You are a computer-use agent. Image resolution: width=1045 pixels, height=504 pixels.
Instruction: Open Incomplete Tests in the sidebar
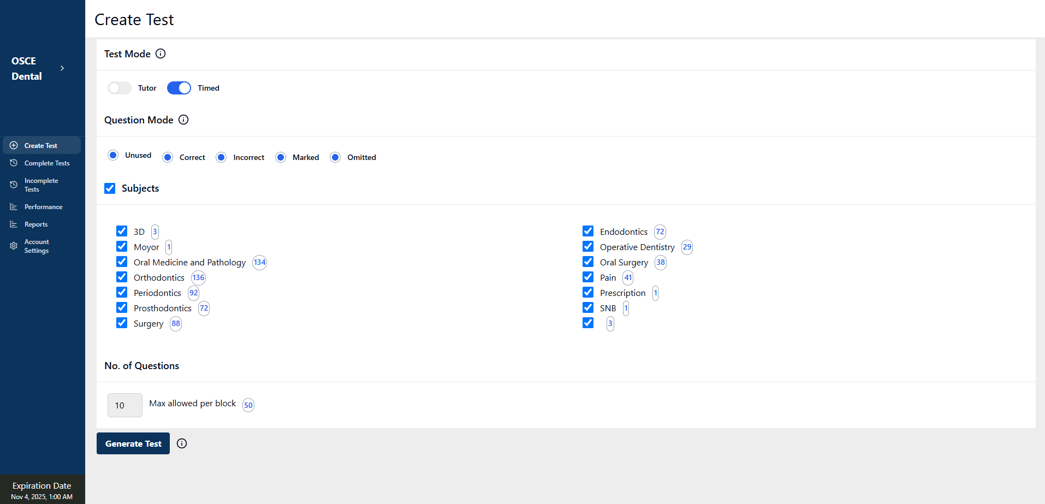click(42, 185)
